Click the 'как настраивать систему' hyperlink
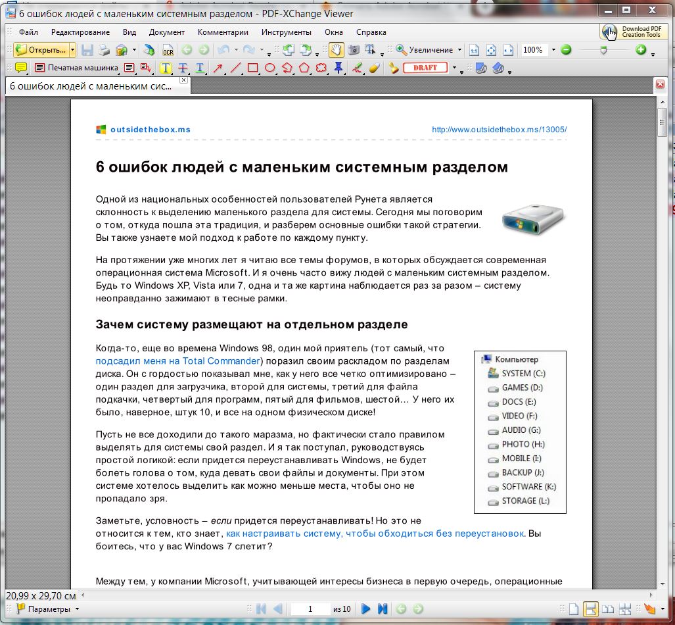The width and height of the screenshot is (675, 625). [375, 533]
